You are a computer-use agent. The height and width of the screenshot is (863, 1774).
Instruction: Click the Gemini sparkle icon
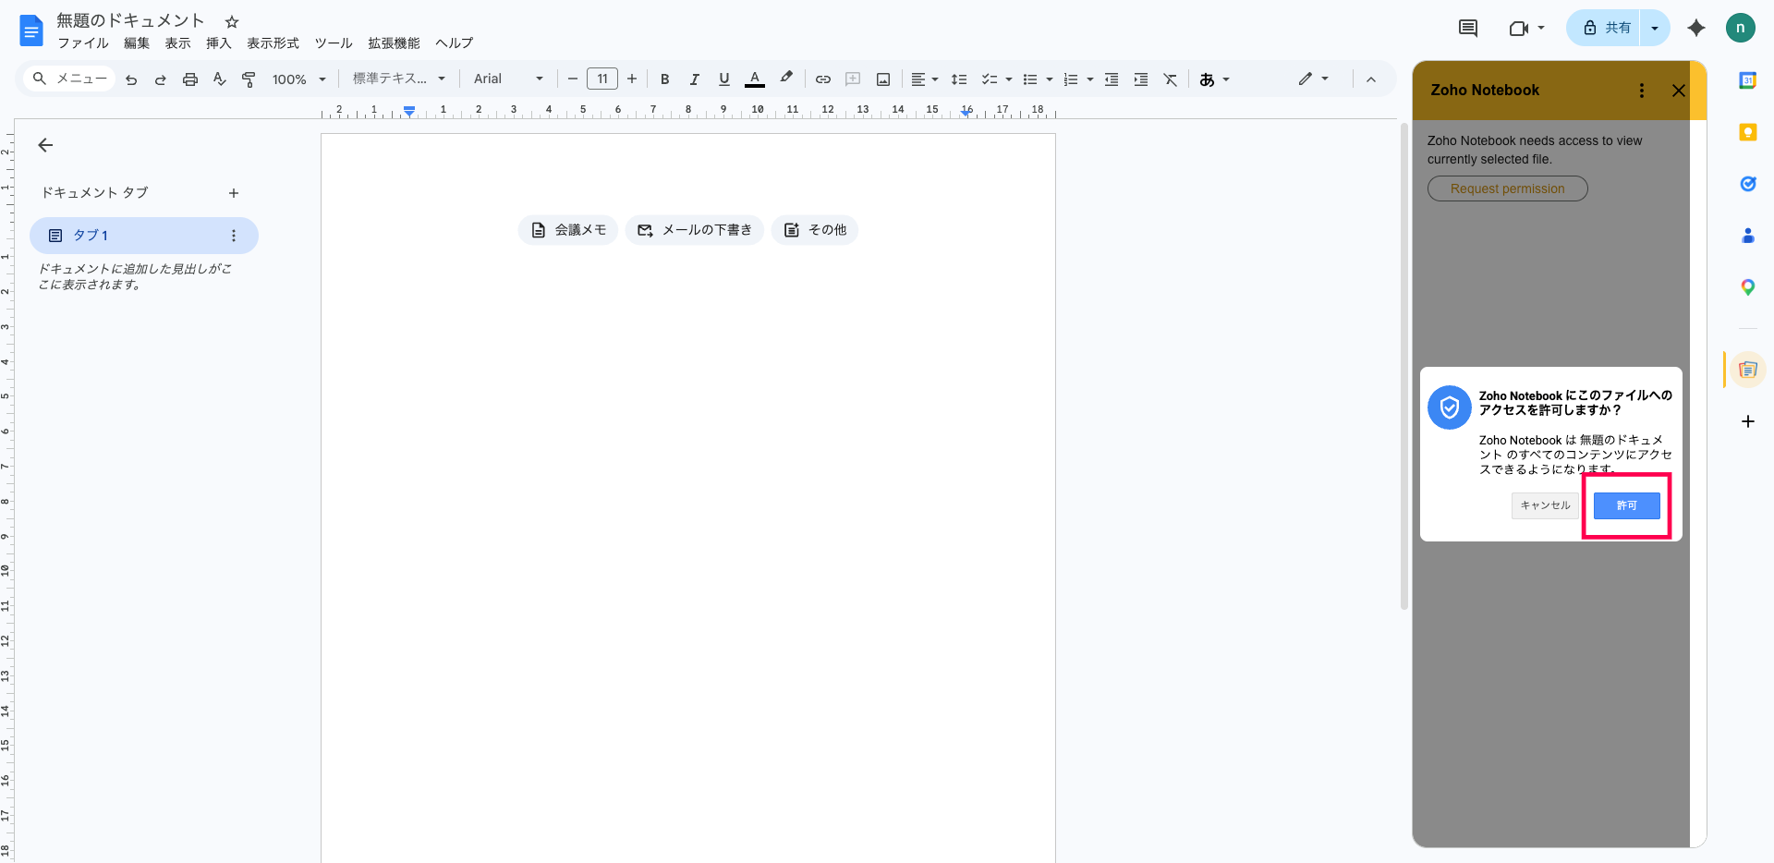(x=1695, y=28)
